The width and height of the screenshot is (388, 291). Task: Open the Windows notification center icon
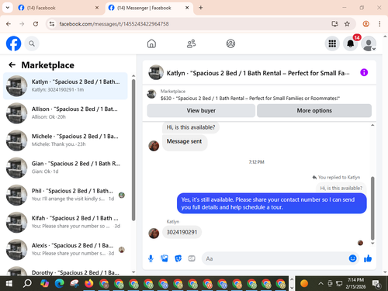click(x=376, y=284)
